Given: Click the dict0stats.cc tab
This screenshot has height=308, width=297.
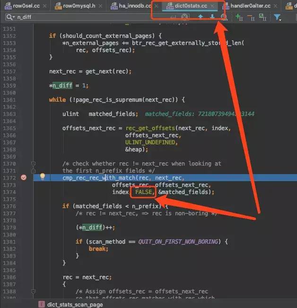Looking at the screenshot, I should coord(191,6).
